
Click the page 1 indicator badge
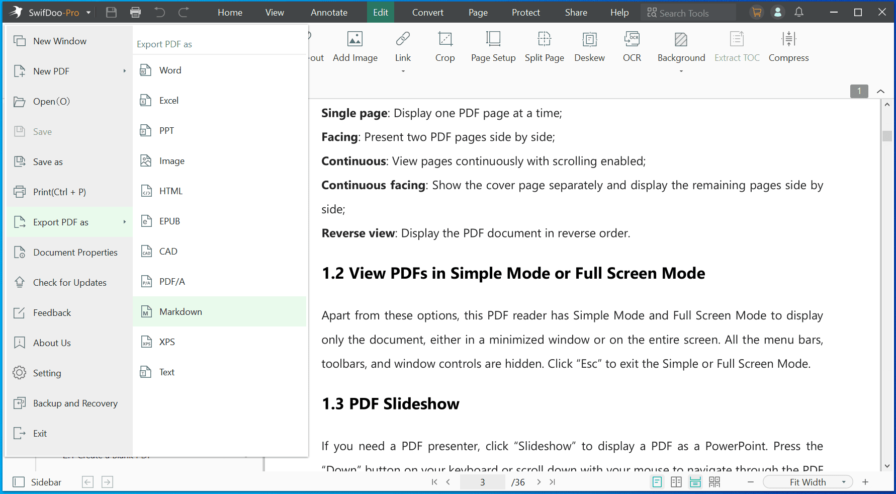[859, 91]
